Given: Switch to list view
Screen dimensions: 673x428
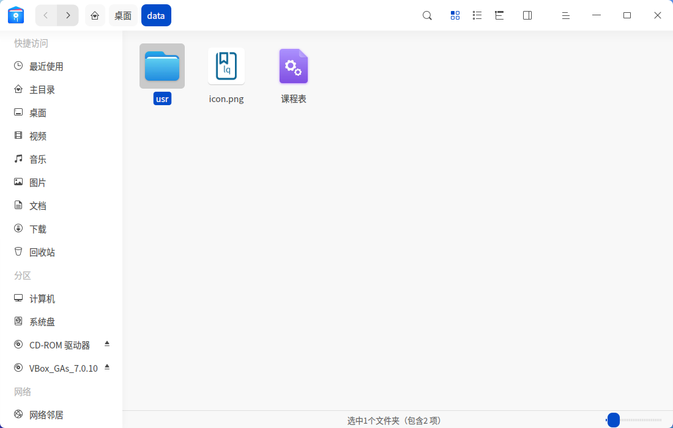Looking at the screenshot, I should 477,15.
